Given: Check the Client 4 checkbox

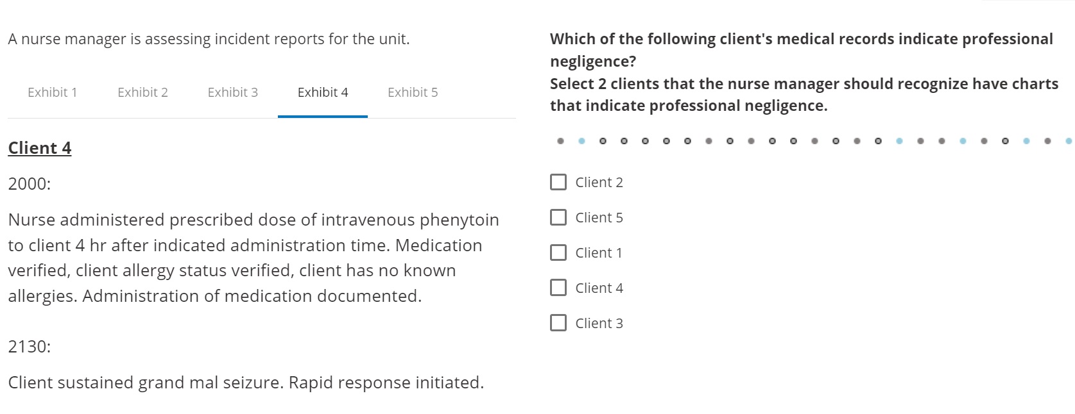Looking at the screenshot, I should pyautogui.click(x=558, y=288).
